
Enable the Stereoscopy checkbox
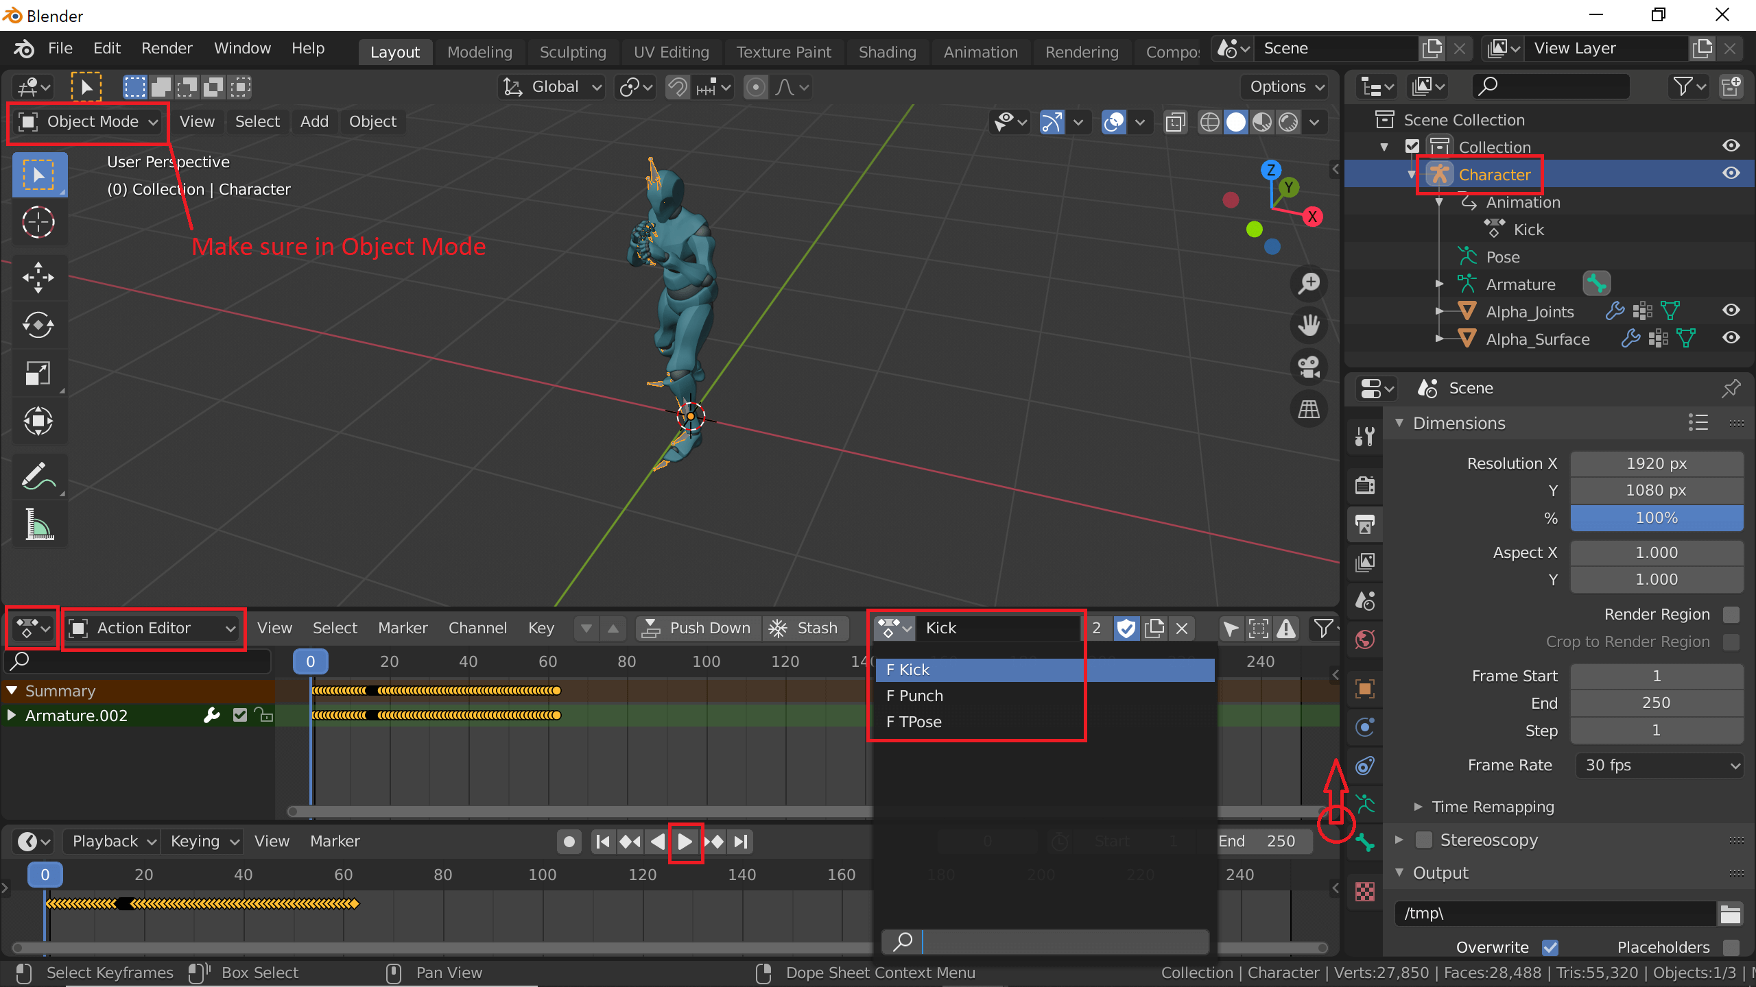1424,840
